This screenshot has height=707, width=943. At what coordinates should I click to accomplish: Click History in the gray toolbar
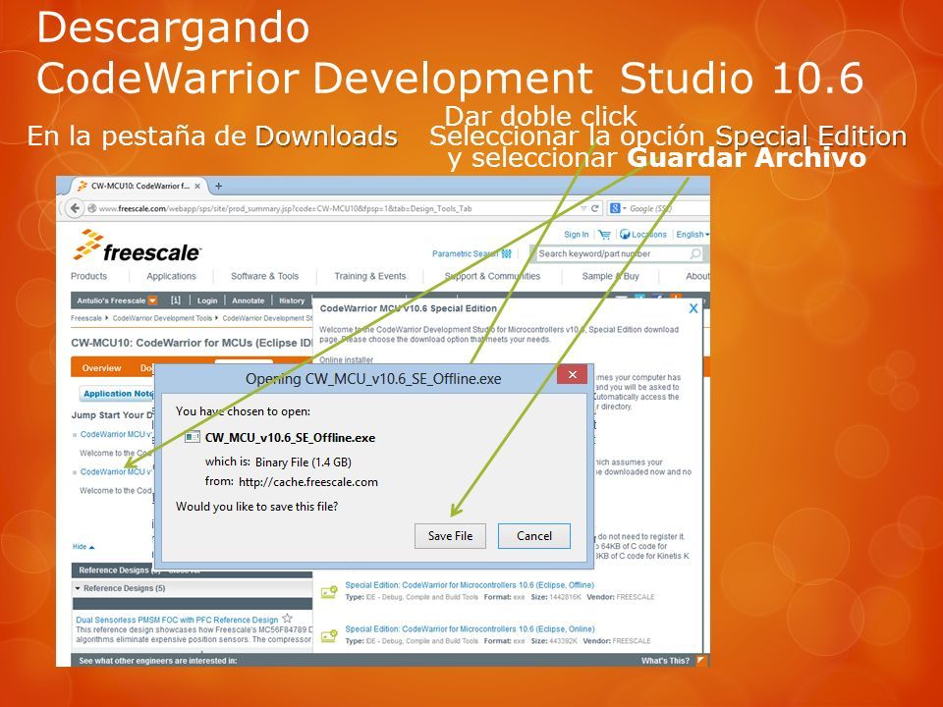click(292, 300)
